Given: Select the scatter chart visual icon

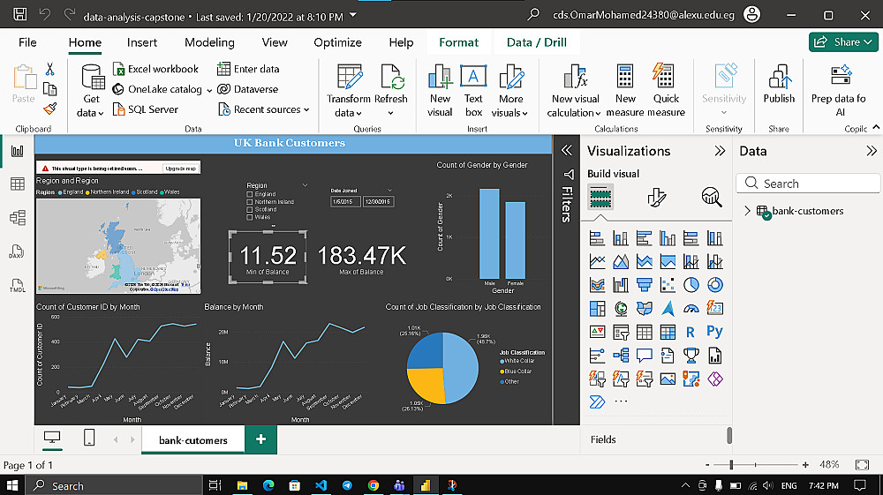Looking at the screenshot, I should point(668,285).
